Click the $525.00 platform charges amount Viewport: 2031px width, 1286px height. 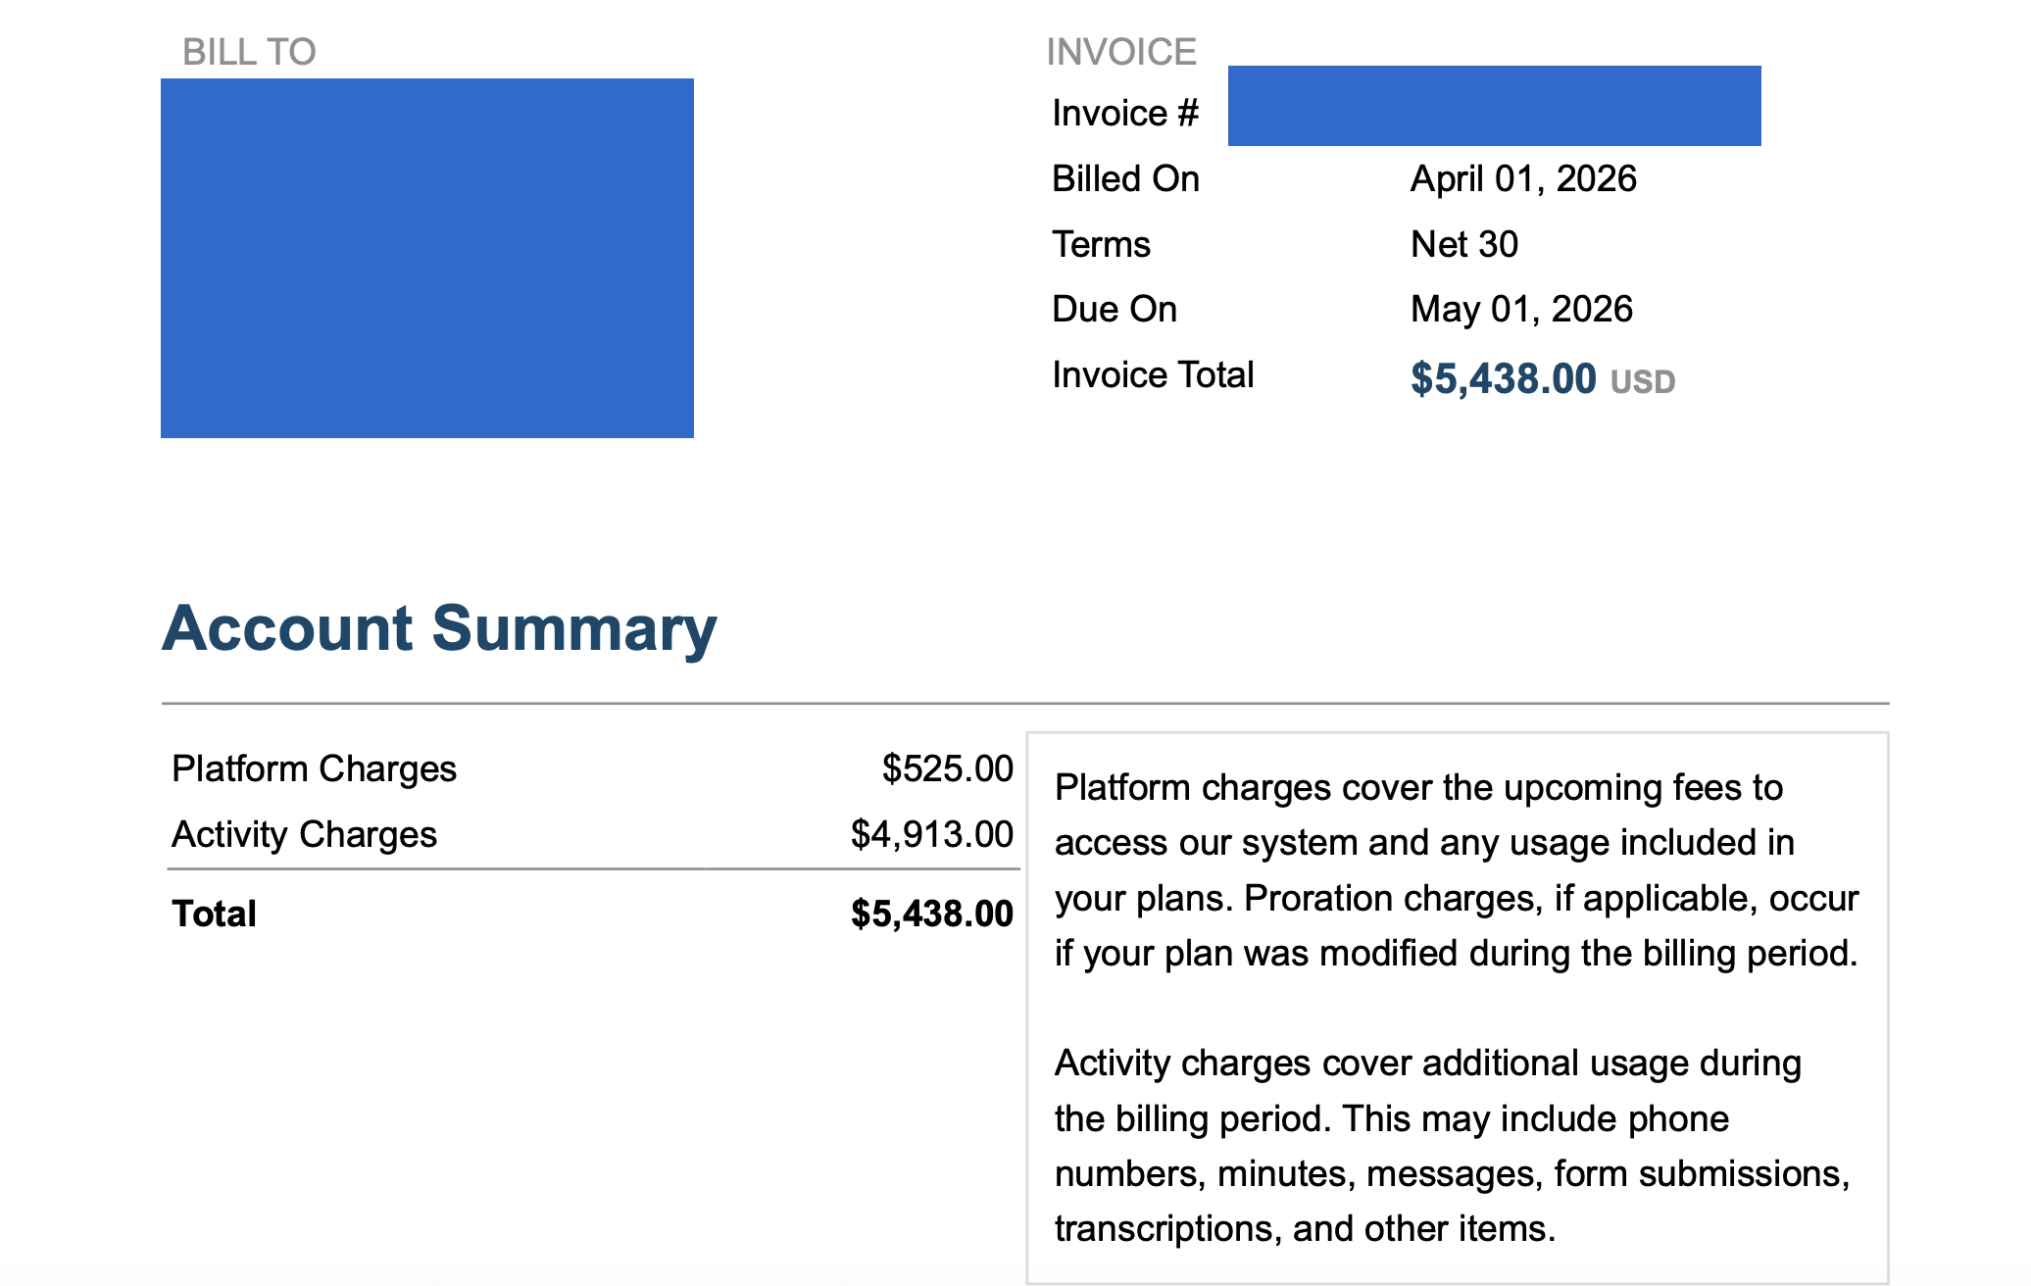947,769
